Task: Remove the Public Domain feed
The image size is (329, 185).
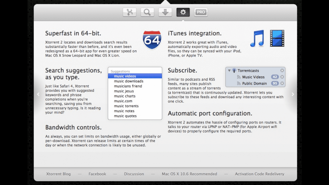Action: point(282,83)
